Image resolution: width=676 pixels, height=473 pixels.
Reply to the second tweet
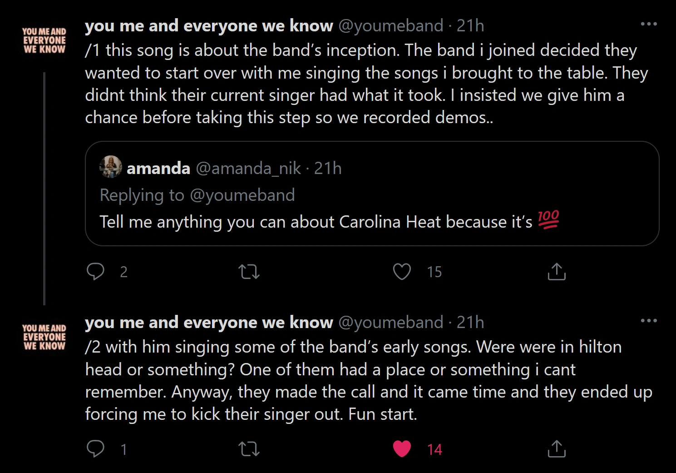(95, 449)
